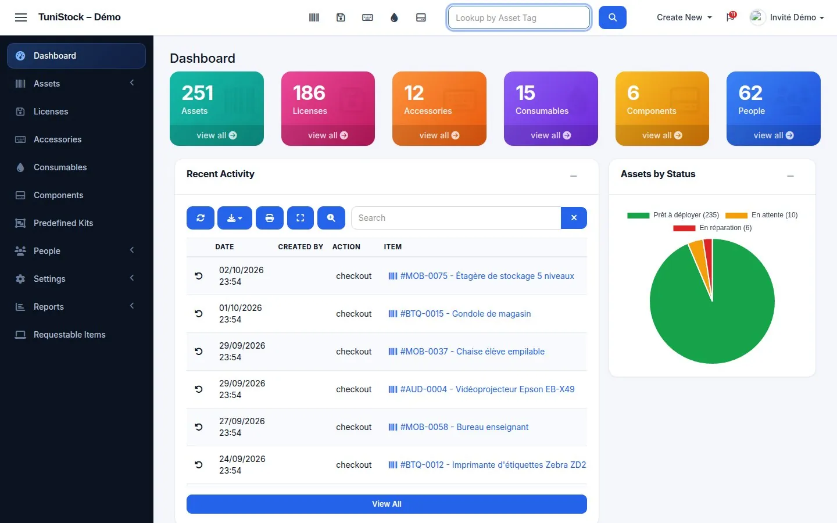Image resolution: width=837 pixels, height=523 pixels.
Task: Open Licenses via top floppy-disk icon
Action: tap(341, 17)
